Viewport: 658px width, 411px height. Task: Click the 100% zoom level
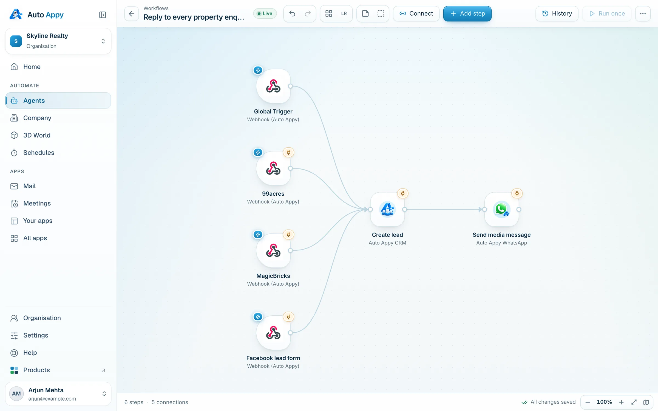coord(604,402)
